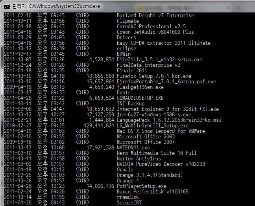Viewport: 255px width, 206px height.
Task: Select 'Microsoft Office 2003' directory name
Action: (x=146, y=137)
